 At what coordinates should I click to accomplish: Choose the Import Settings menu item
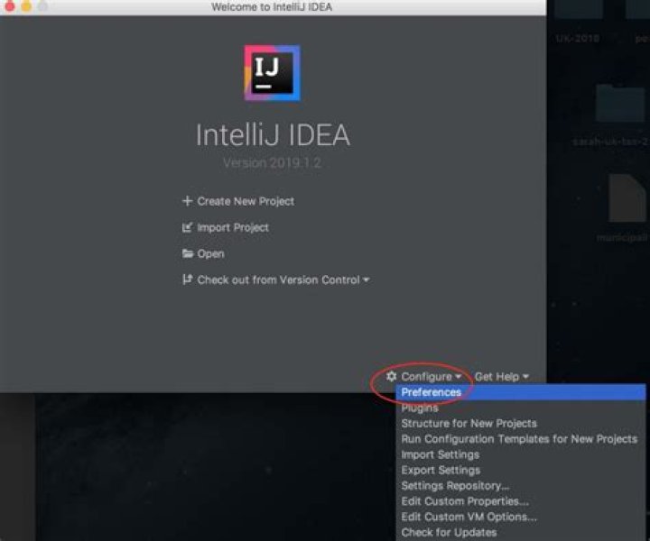pyautogui.click(x=440, y=454)
